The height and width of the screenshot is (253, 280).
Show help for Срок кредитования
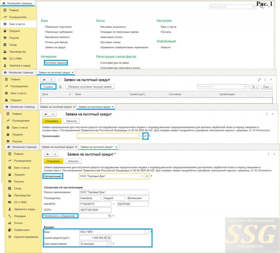pos(113,244)
